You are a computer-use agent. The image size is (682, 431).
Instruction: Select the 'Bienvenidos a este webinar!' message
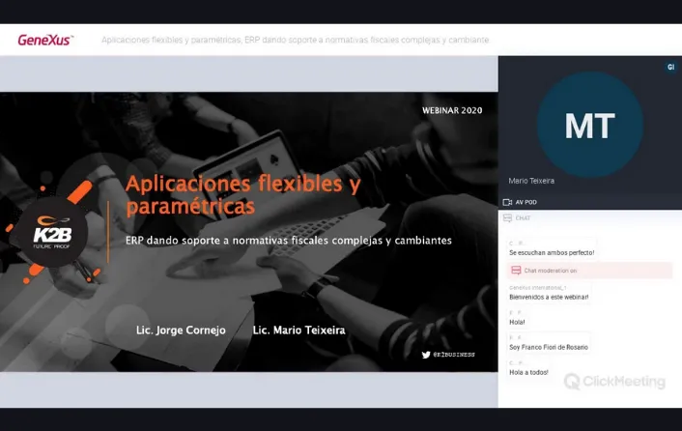point(549,297)
